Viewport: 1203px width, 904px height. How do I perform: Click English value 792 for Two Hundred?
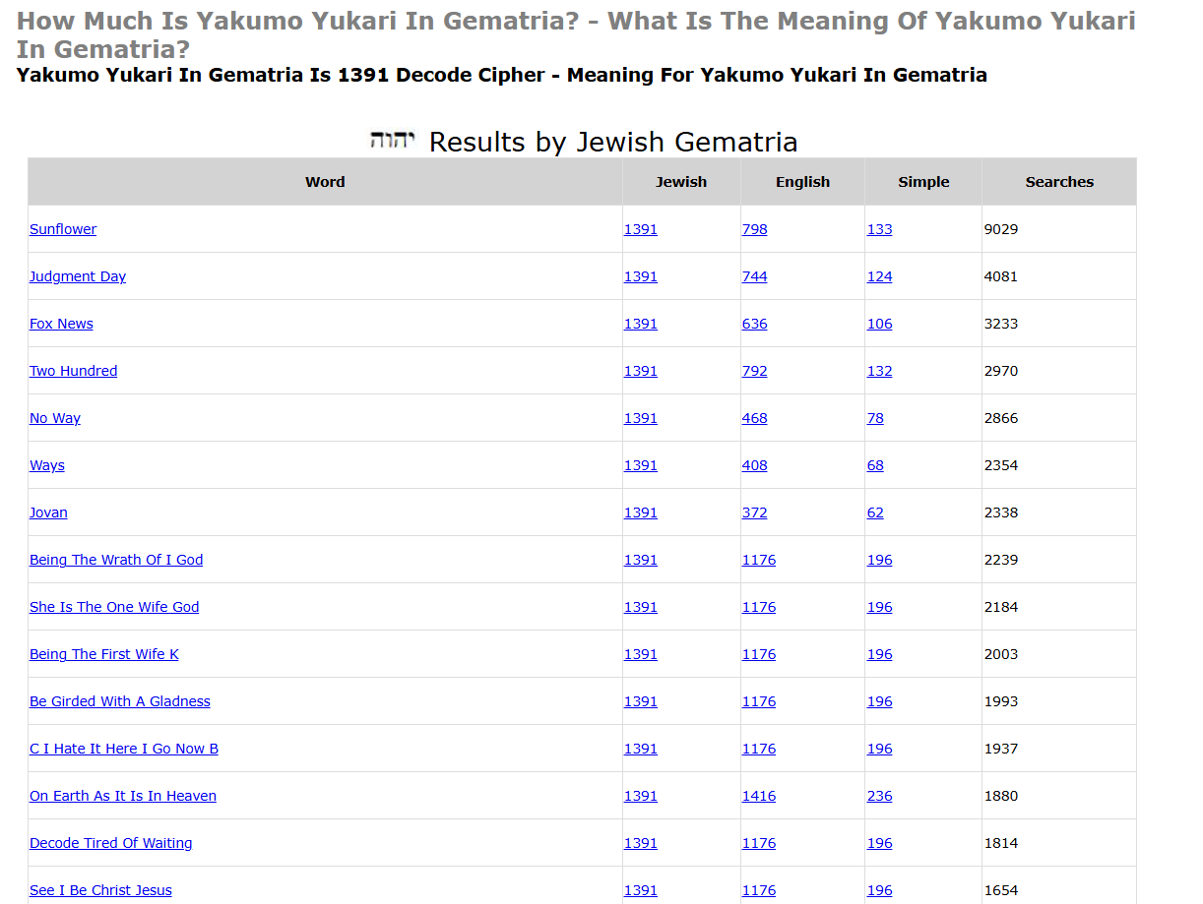pos(755,371)
